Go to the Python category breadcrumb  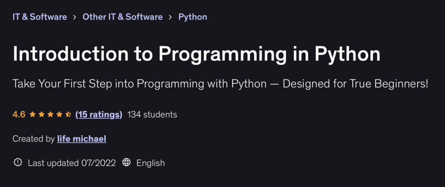pos(193,17)
